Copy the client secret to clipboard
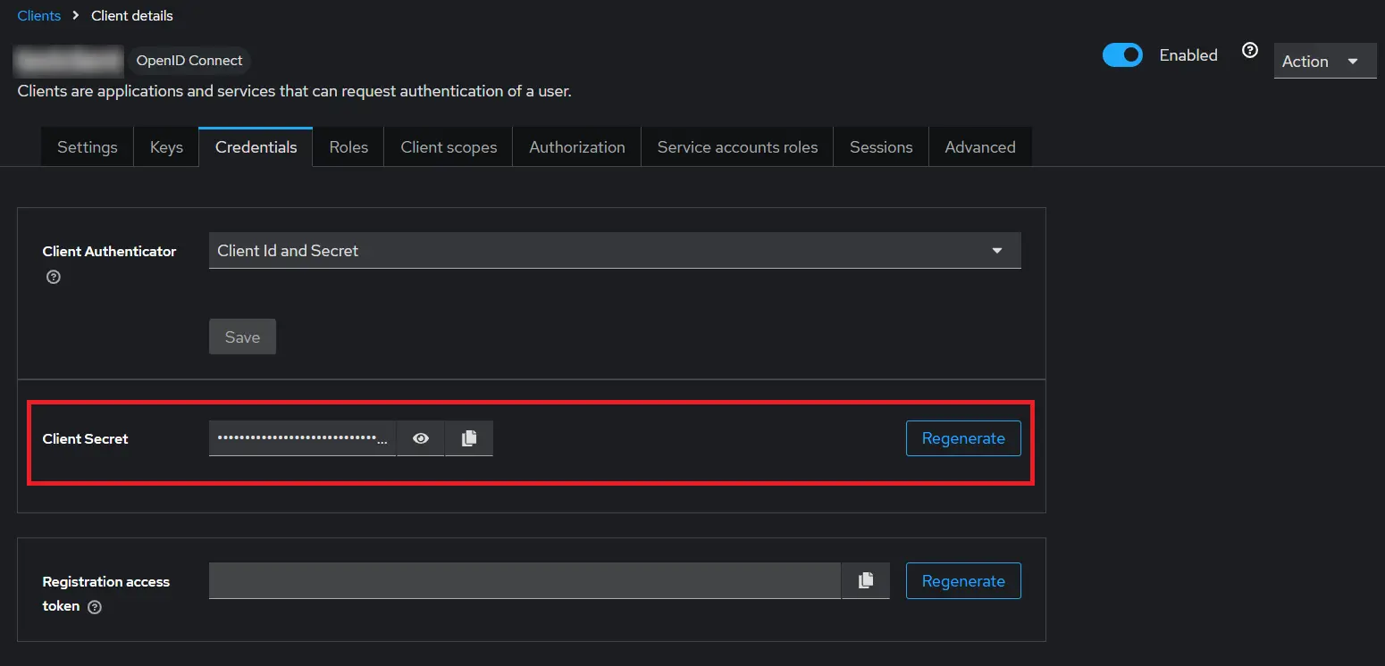The height and width of the screenshot is (666, 1385). 469,438
